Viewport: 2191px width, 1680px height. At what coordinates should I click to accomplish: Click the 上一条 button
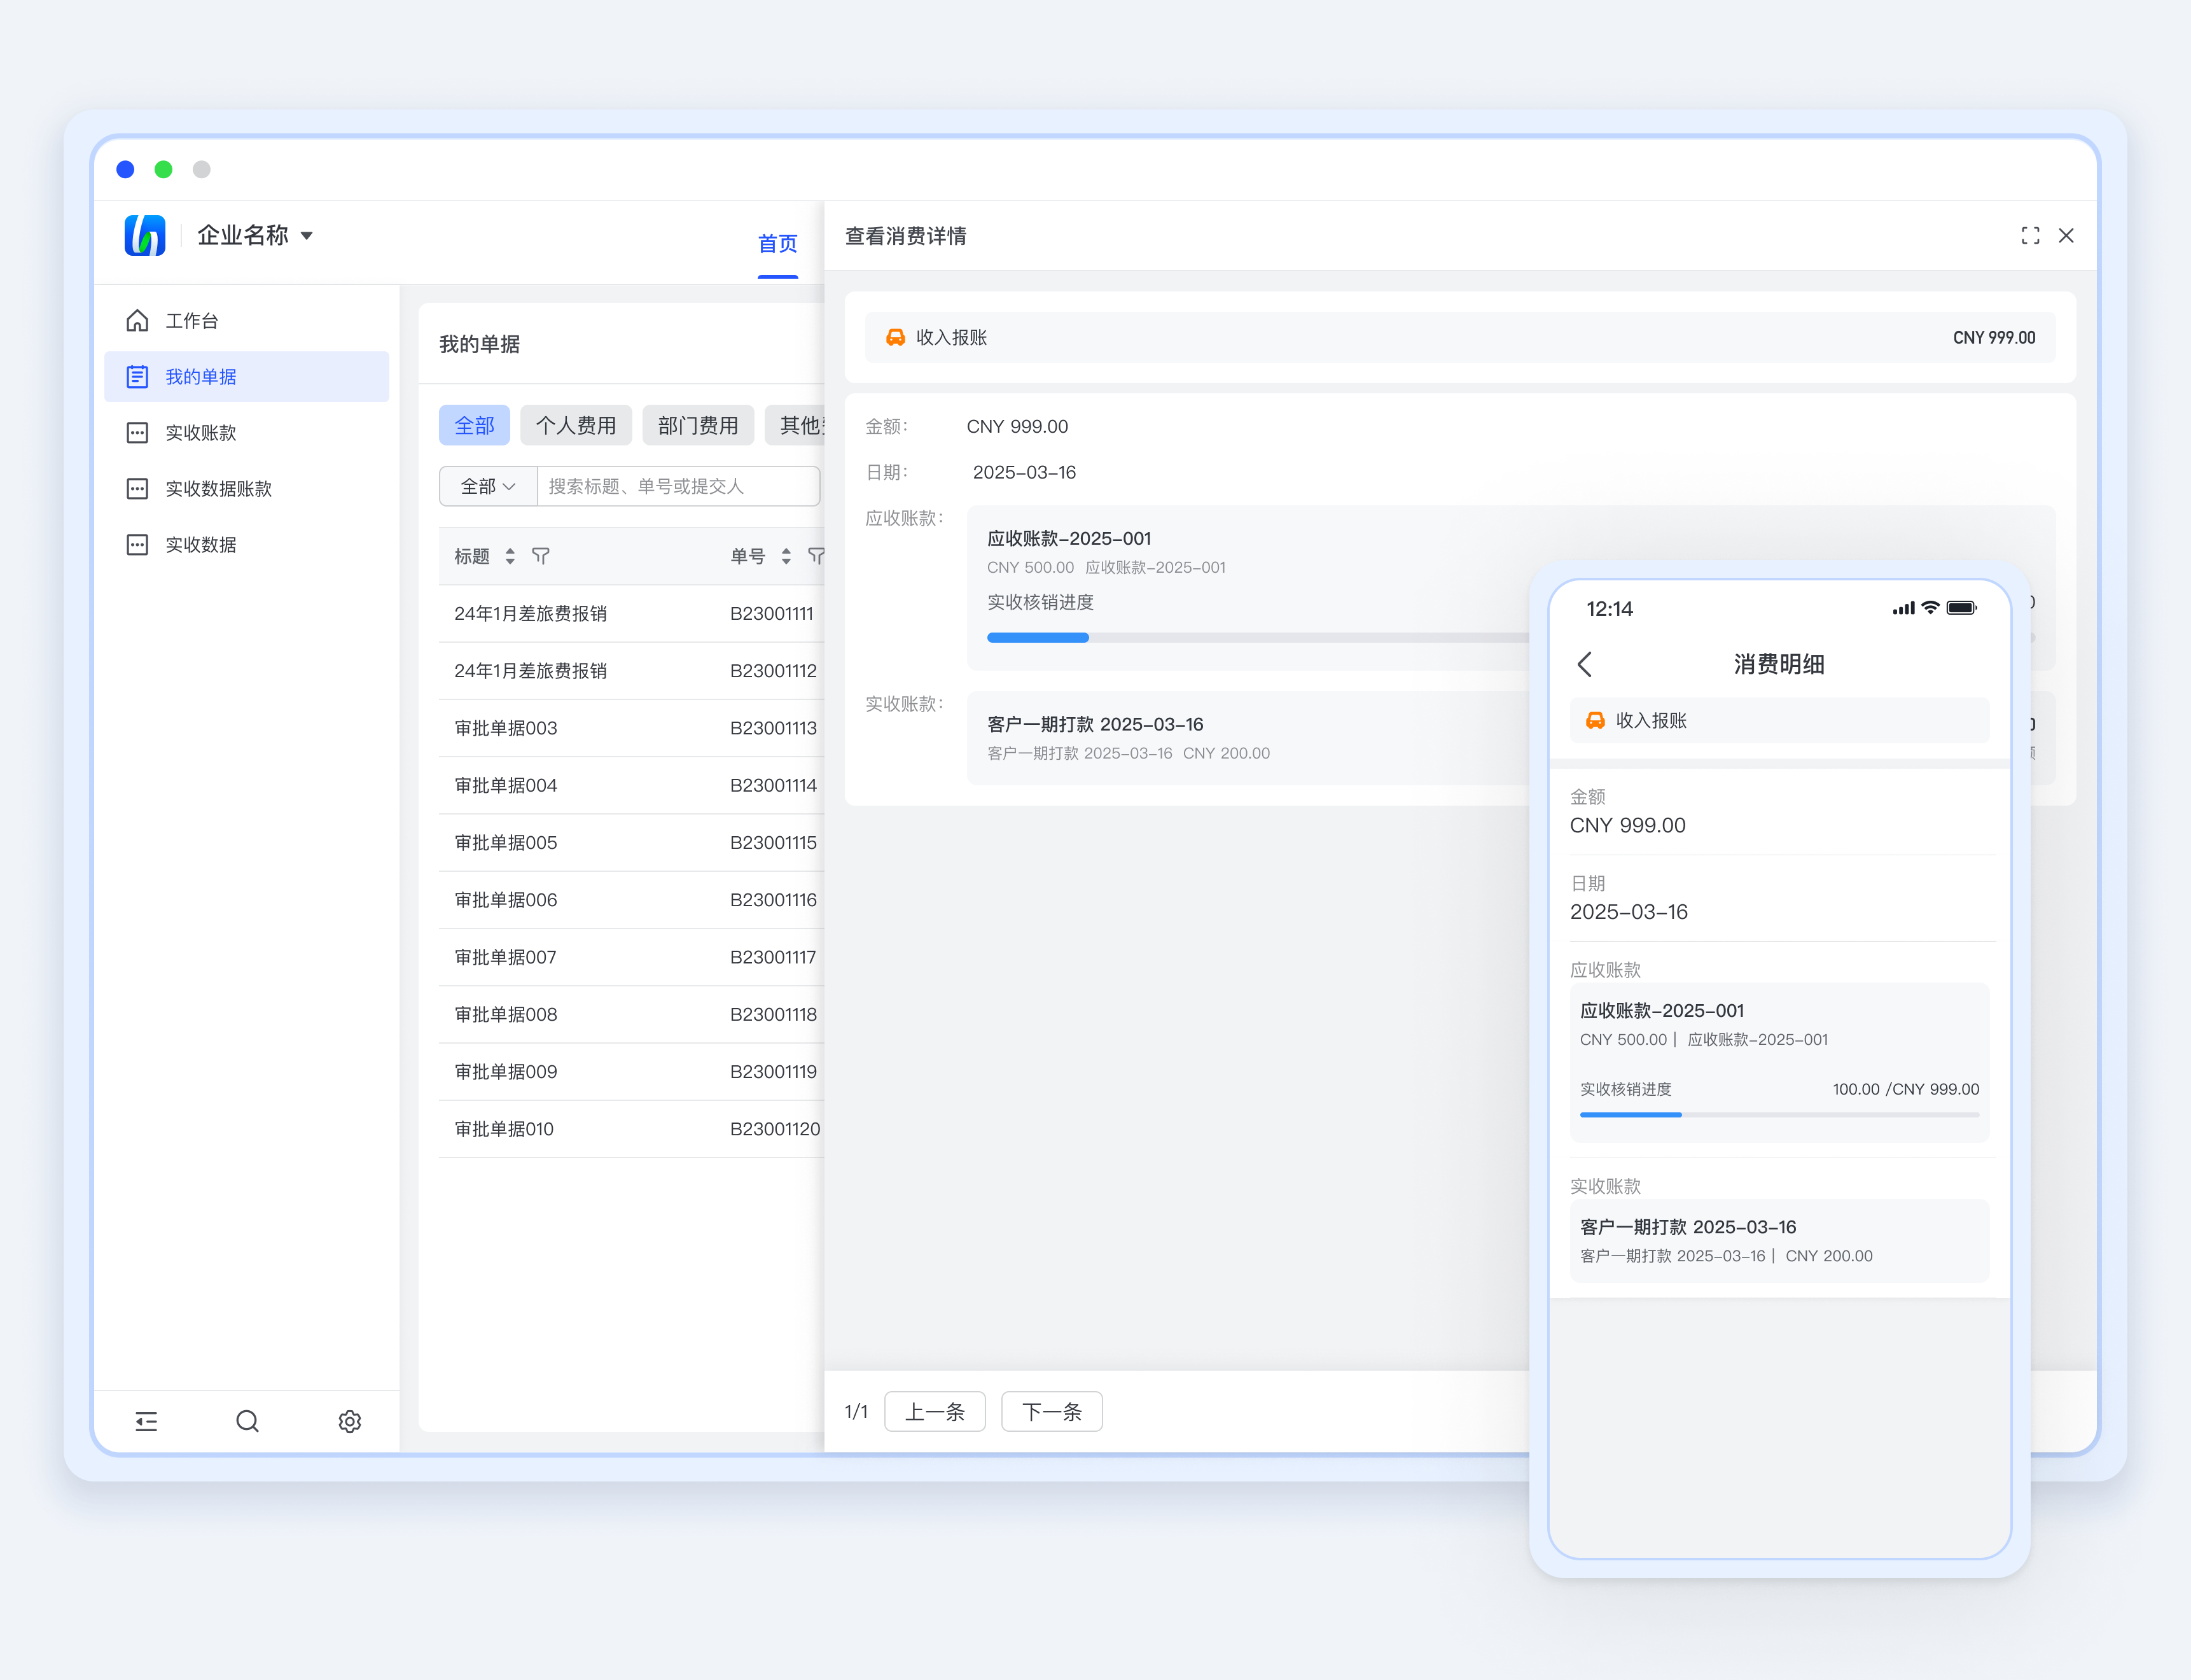(x=935, y=1412)
